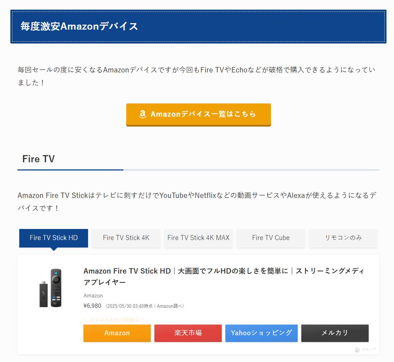Click the 毎度激安Amazonデバイス heading banner
This screenshot has height=362, width=394.
pos(198,27)
